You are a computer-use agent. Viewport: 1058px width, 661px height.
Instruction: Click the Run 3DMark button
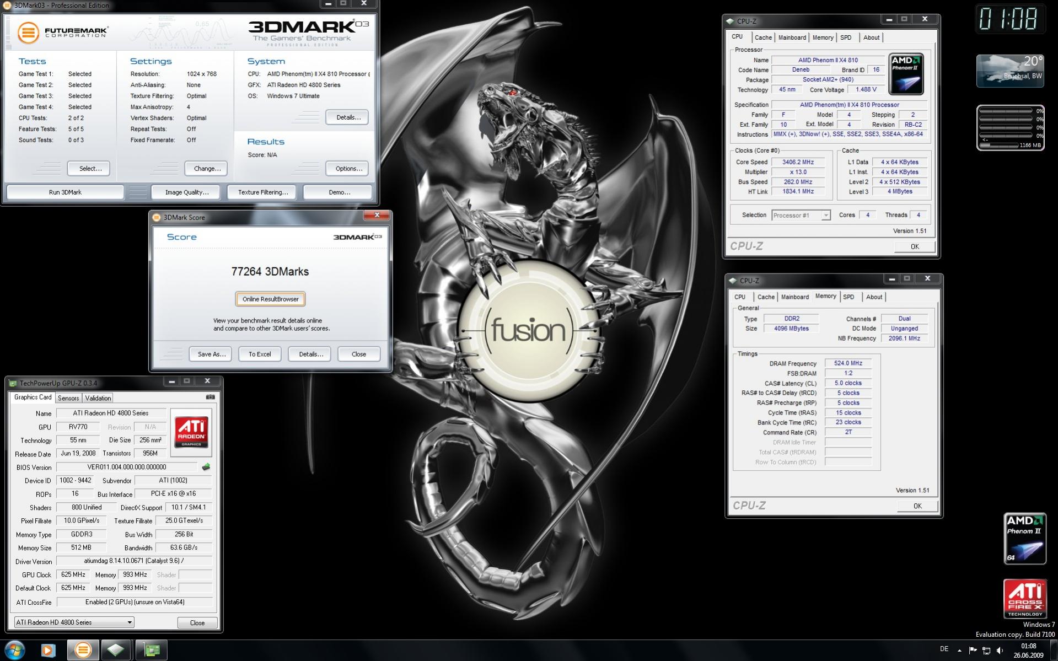click(x=65, y=192)
